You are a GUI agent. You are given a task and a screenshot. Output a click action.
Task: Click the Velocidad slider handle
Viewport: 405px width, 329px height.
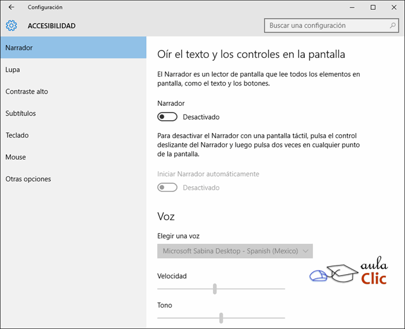[x=215, y=289]
